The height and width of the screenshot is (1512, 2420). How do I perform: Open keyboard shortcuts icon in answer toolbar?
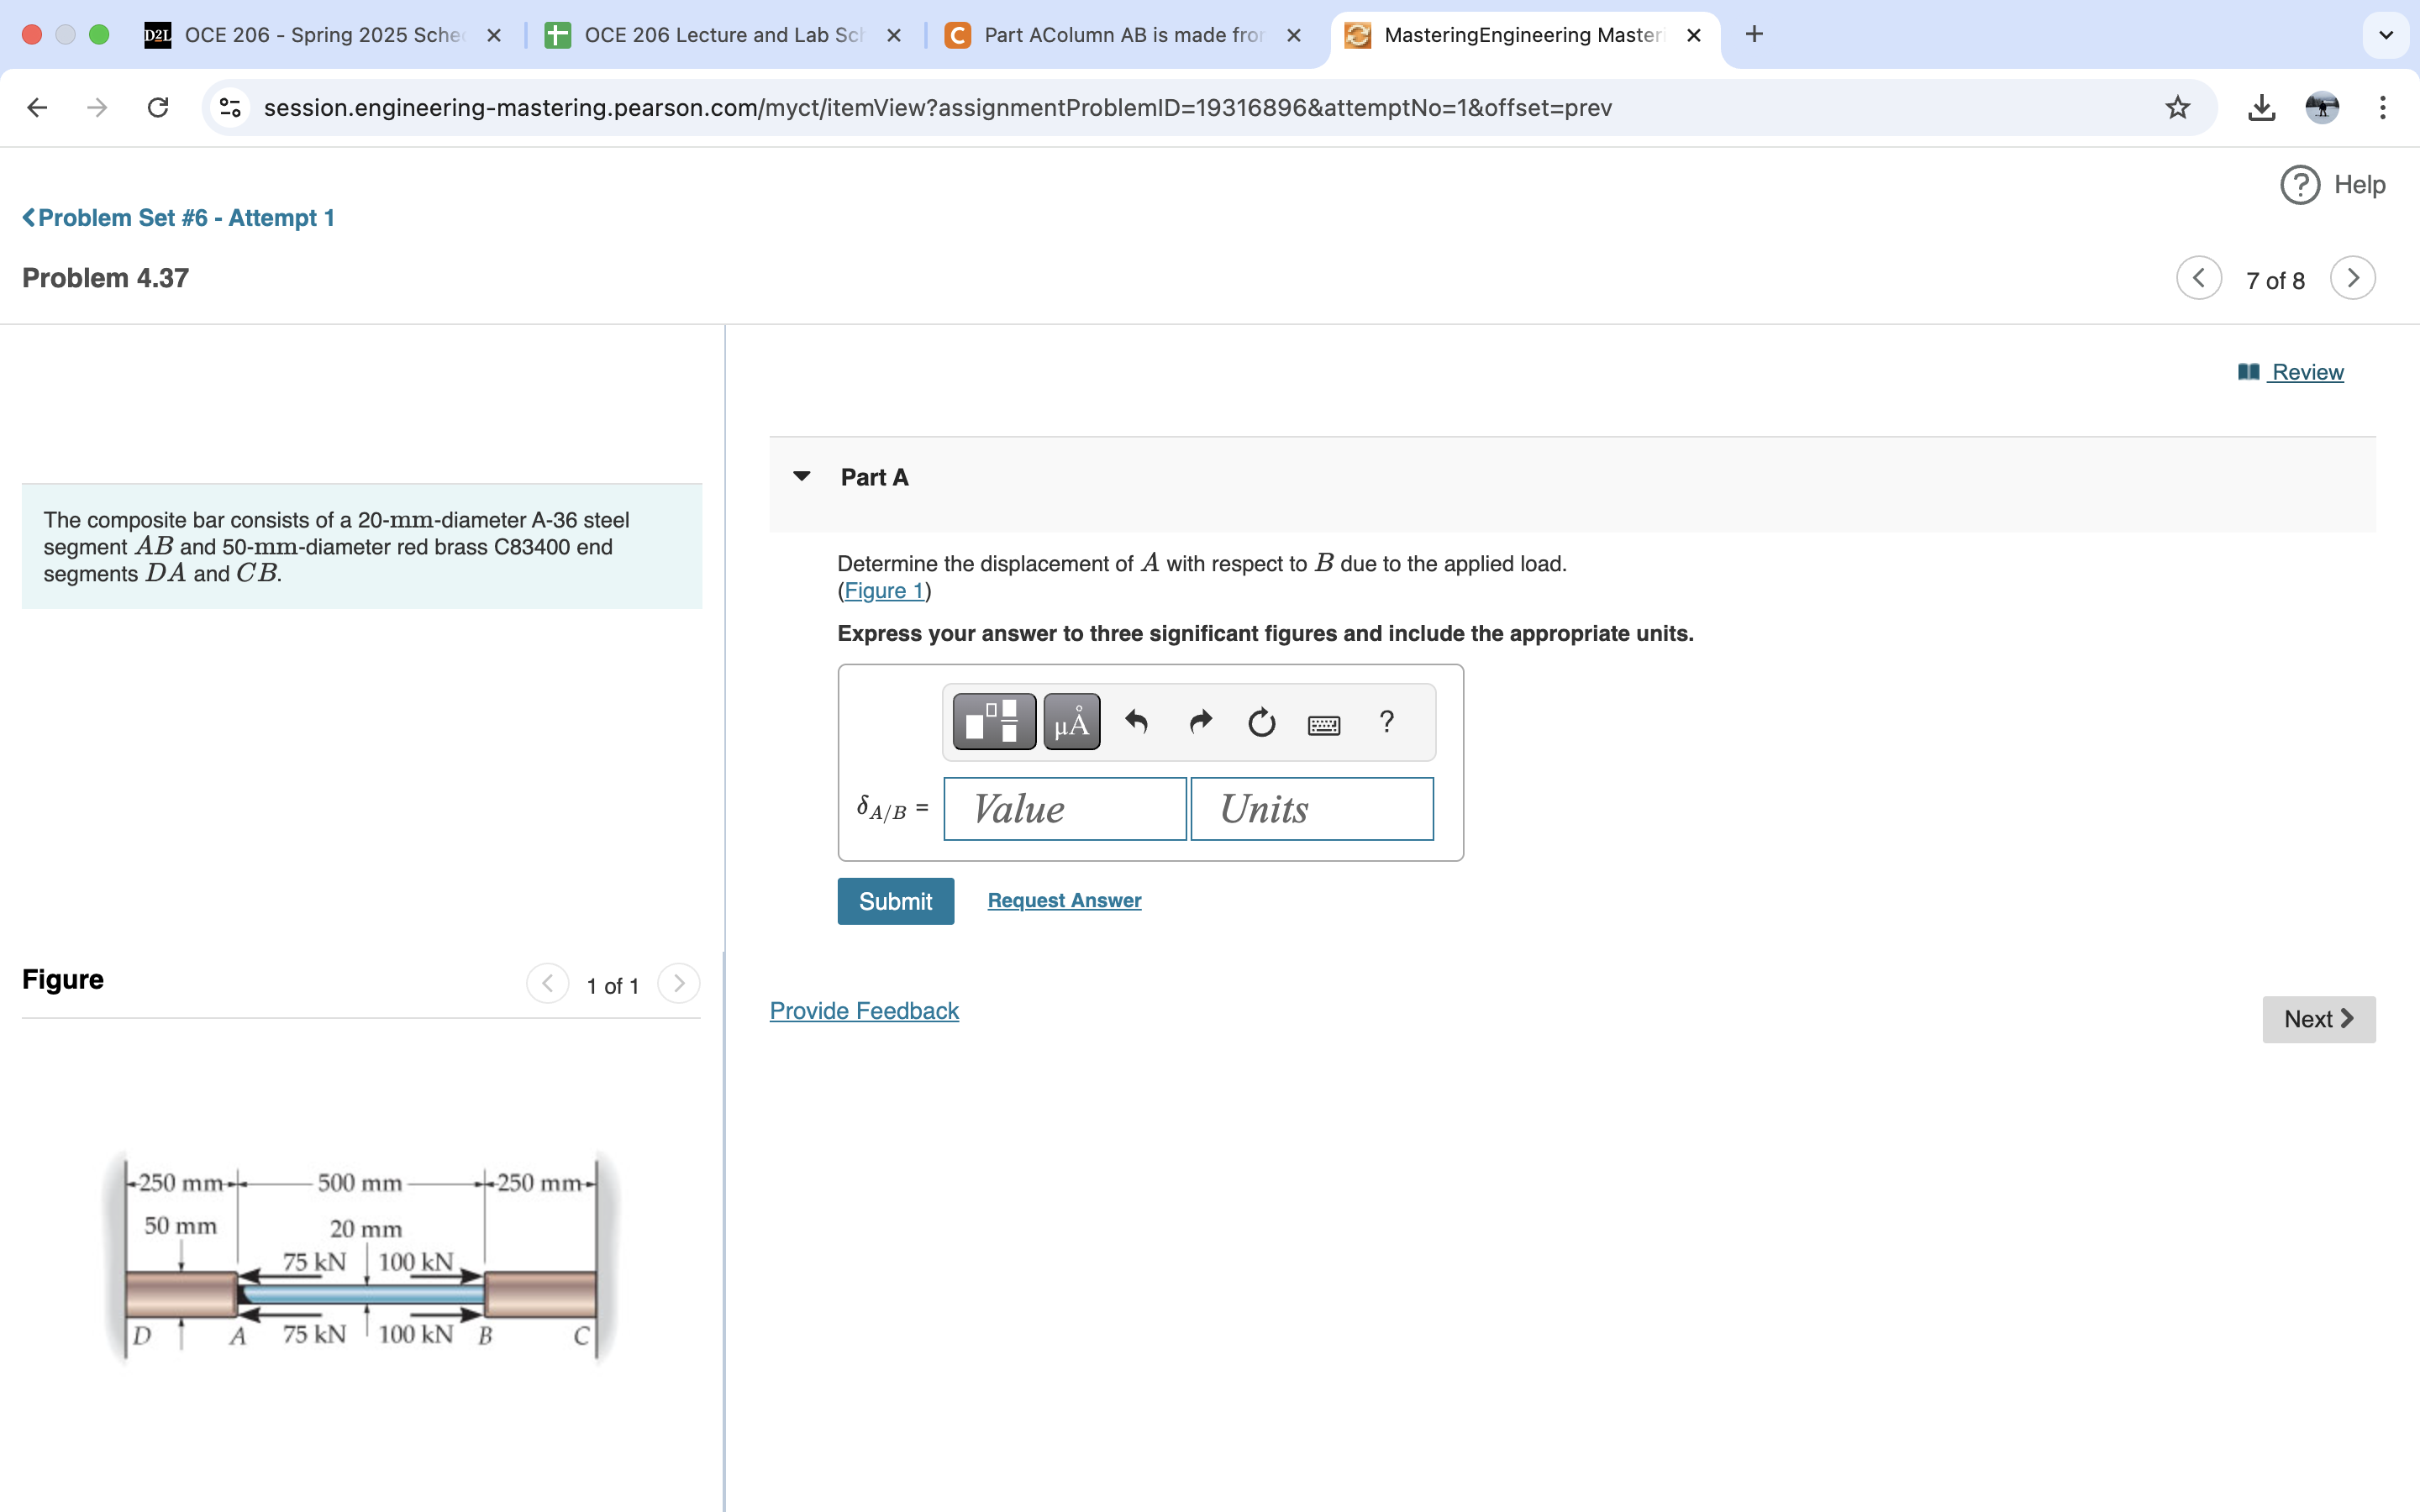click(1324, 724)
